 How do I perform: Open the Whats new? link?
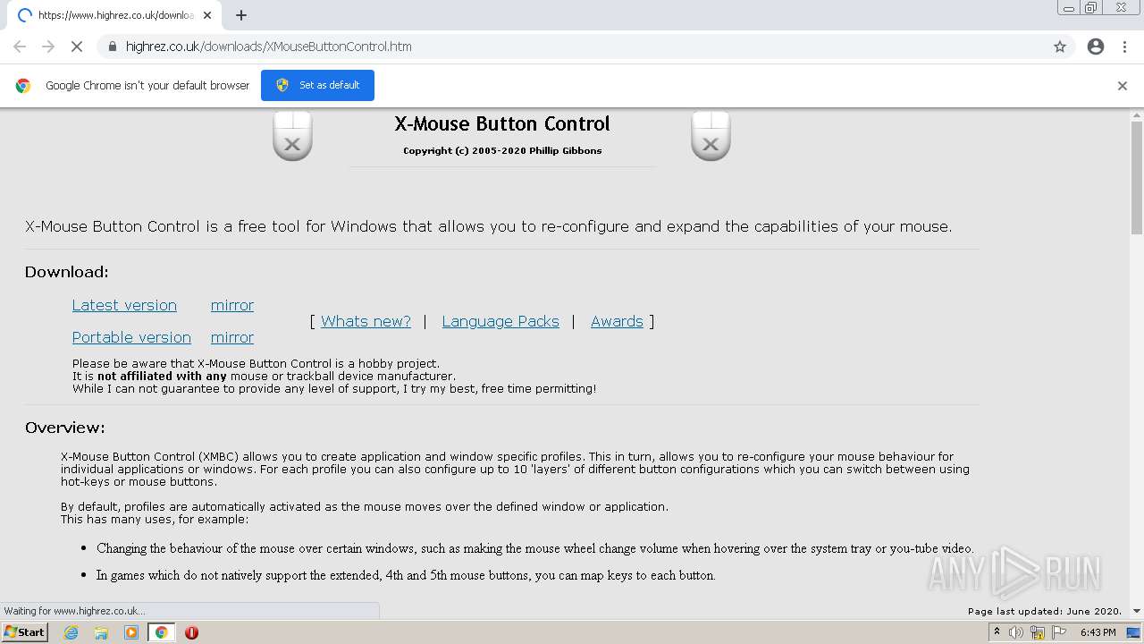coord(366,321)
